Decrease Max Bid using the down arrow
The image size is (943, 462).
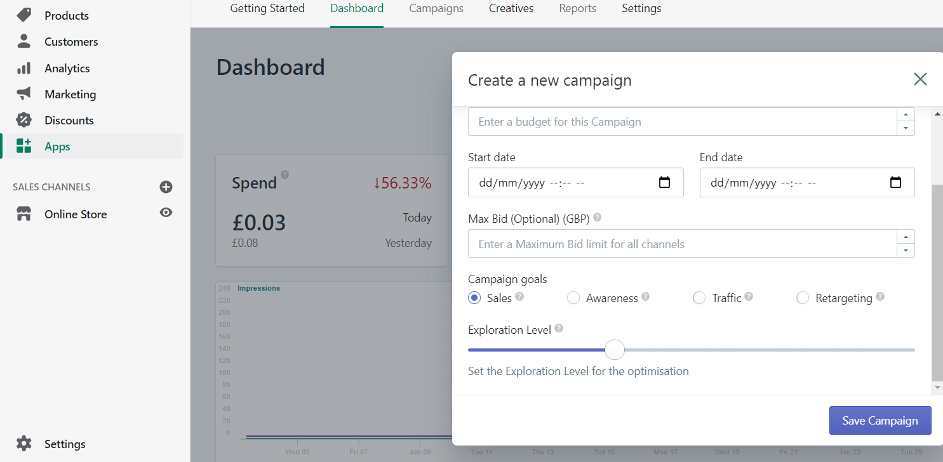[906, 250]
